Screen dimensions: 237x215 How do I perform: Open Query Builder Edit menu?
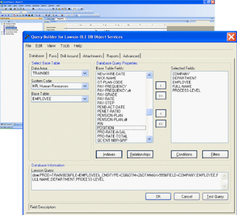pyautogui.click(x=39, y=46)
